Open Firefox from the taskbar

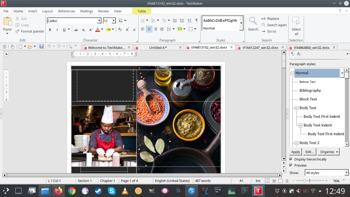pos(58,191)
